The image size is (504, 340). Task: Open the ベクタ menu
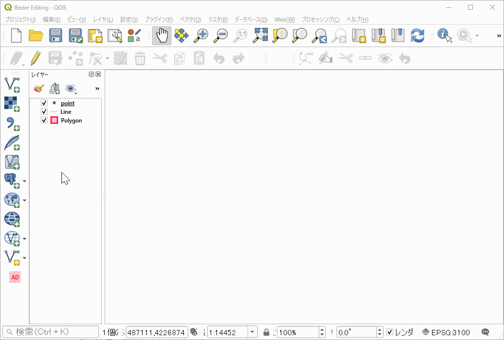[x=191, y=20]
